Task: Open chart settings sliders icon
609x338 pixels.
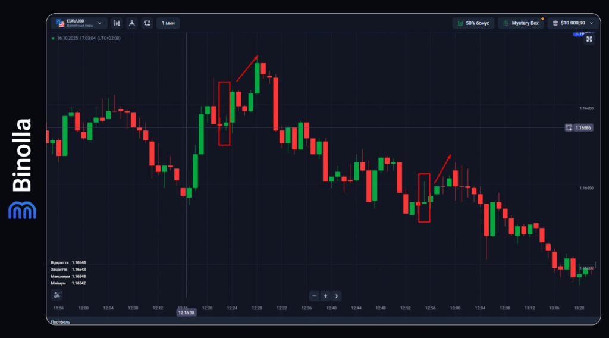Action: point(56,295)
